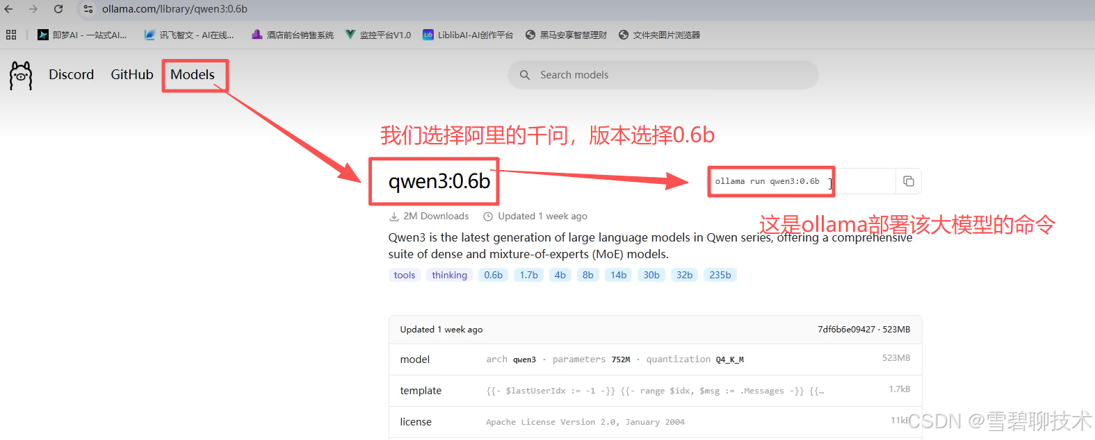Click the clock icon beside Updated 1 week ago
This screenshot has height=440, width=1095.
pyautogui.click(x=488, y=217)
